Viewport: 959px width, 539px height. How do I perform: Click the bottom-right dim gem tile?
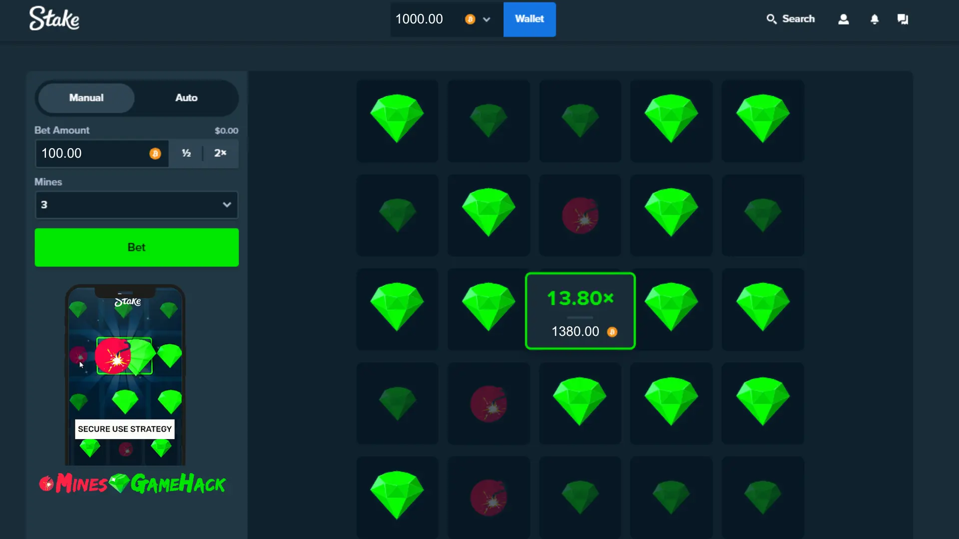click(x=763, y=497)
